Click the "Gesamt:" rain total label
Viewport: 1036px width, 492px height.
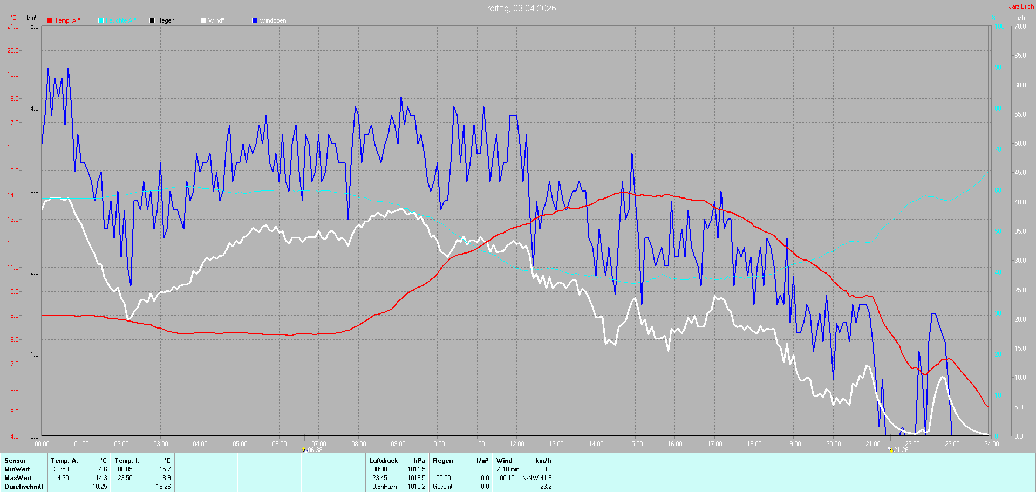[444, 487]
